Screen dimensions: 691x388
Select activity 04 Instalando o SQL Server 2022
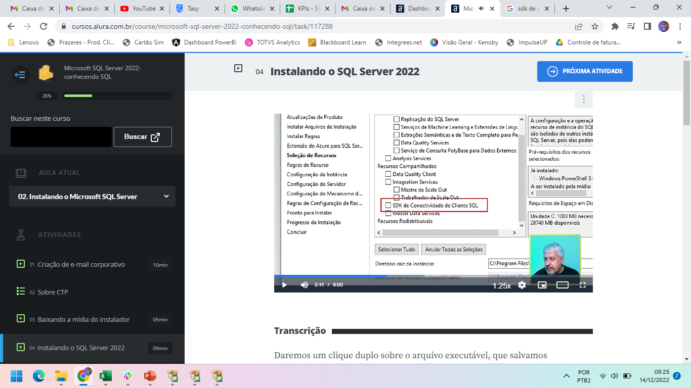[x=92, y=348]
